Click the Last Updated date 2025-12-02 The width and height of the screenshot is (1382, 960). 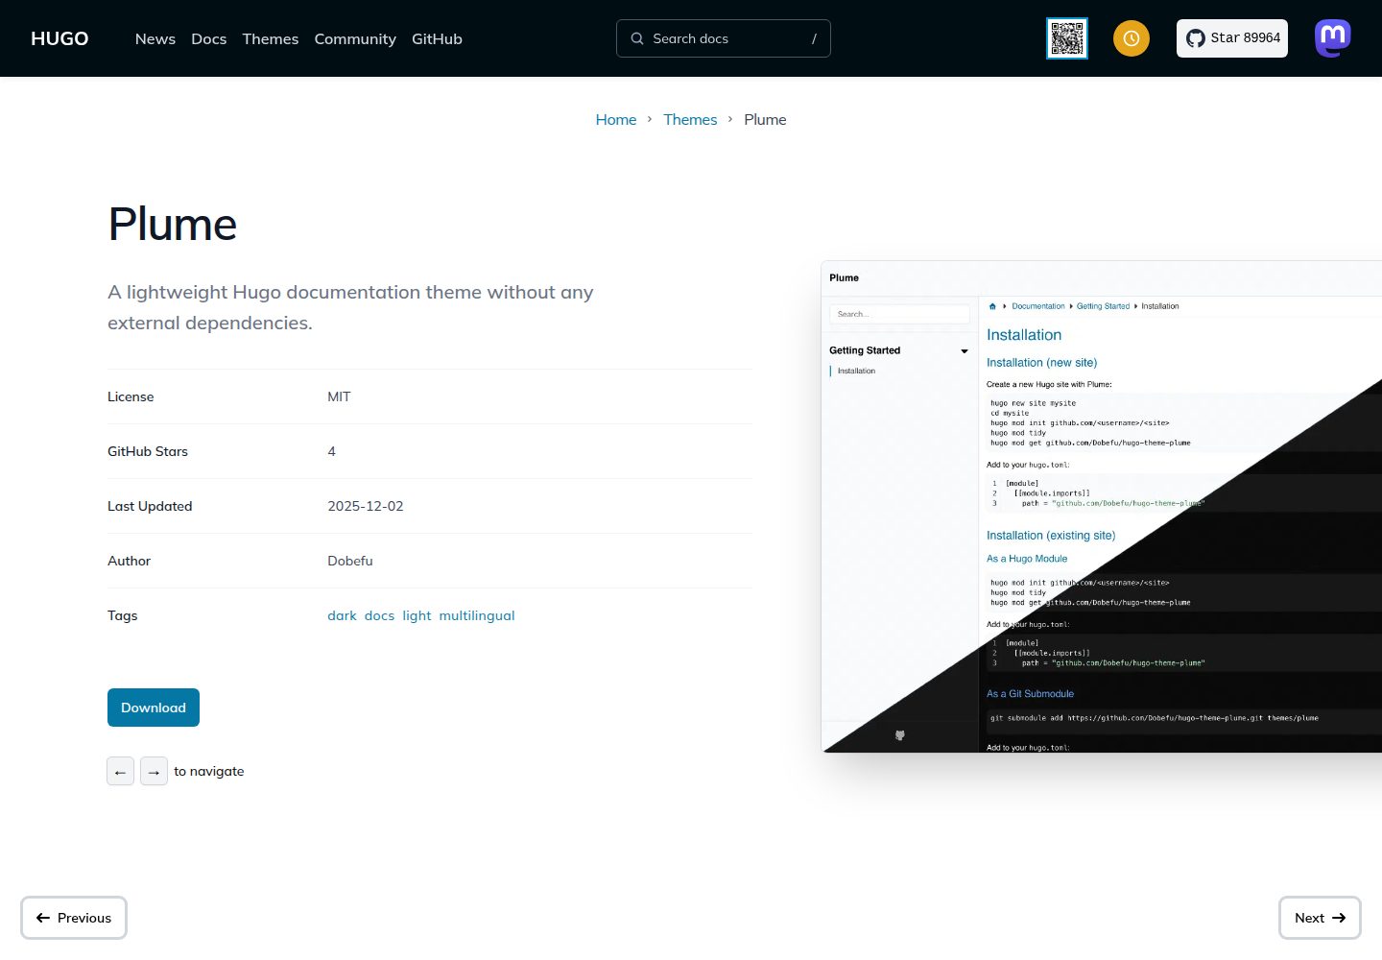366,506
